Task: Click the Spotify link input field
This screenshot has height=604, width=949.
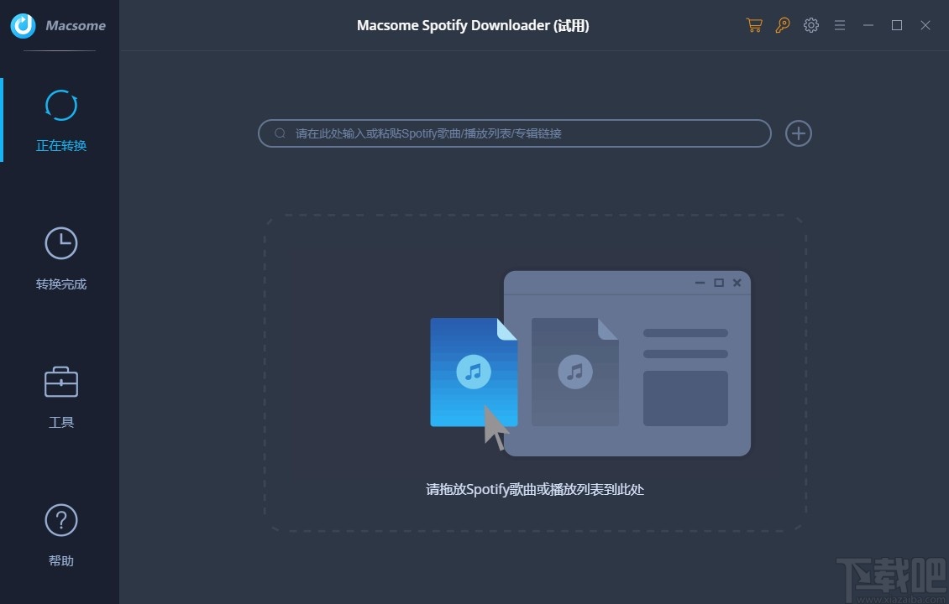Action: click(514, 133)
